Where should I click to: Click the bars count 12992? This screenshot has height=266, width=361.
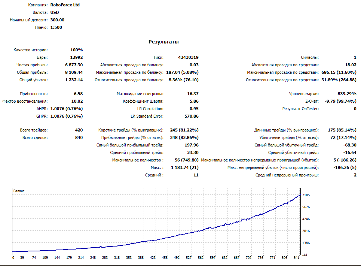coord(76,57)
